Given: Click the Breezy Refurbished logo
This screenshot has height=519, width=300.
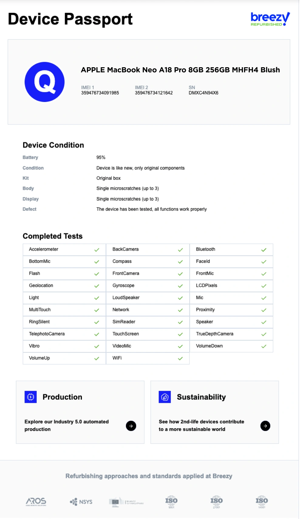Looking at the screenshot, I should tap(270, 19).
